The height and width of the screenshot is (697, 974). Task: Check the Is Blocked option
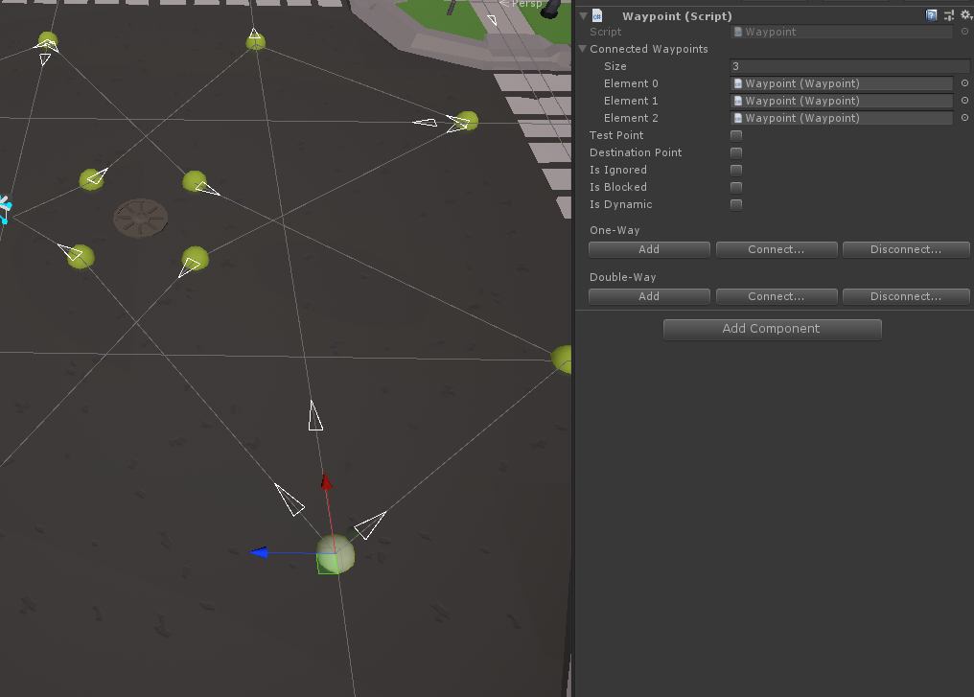point(735,187)
